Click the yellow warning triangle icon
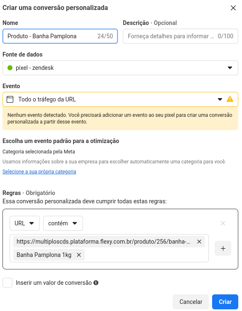 230,99
